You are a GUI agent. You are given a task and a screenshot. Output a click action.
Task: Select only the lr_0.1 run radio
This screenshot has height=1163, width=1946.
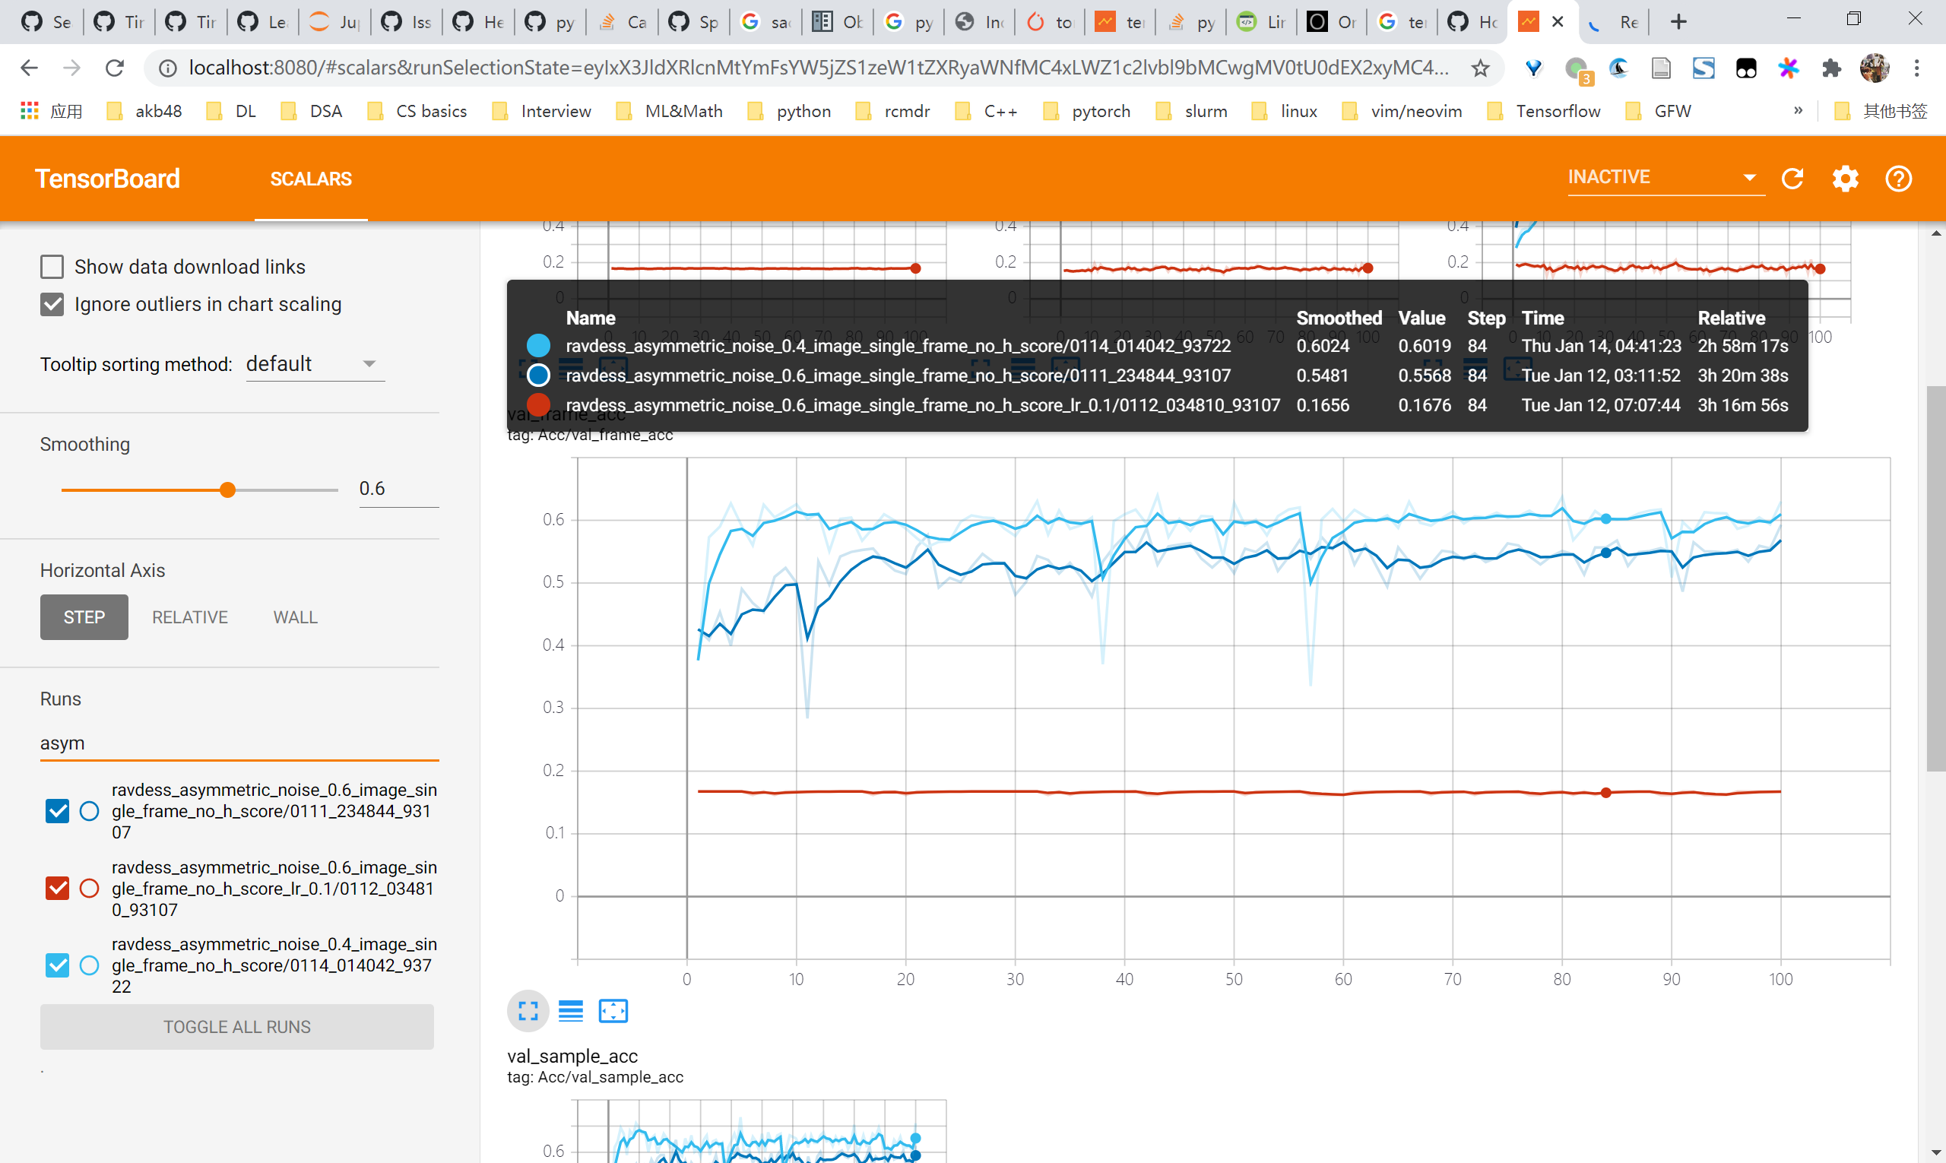(x=90, y=888)
